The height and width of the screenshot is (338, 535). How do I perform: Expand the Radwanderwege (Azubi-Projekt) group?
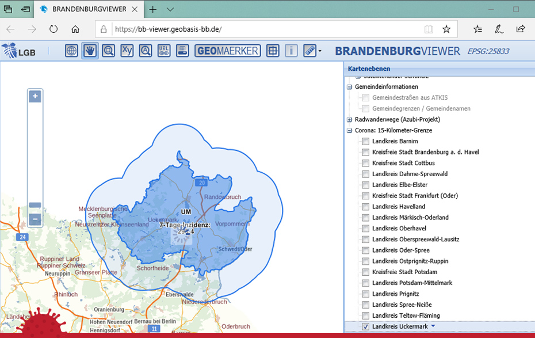pos(349,119)
